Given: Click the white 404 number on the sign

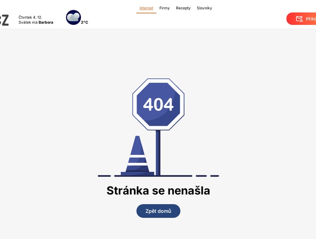Looking at the screenshot, I should [158, 104].
